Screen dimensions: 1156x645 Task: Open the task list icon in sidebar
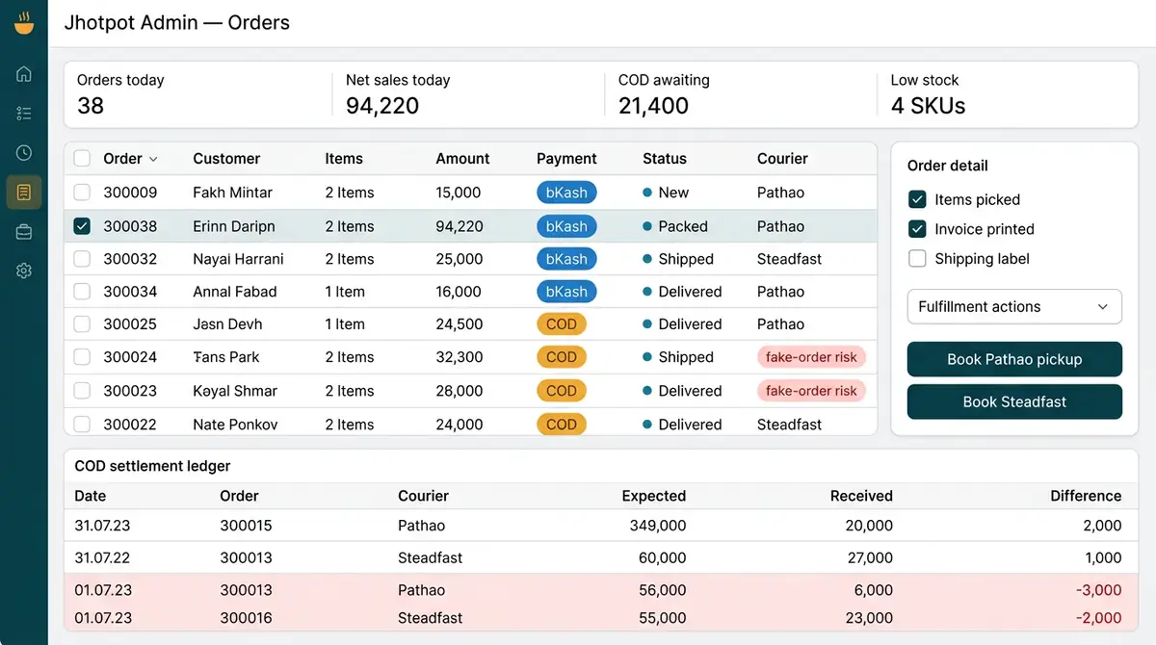click(24, 114)
